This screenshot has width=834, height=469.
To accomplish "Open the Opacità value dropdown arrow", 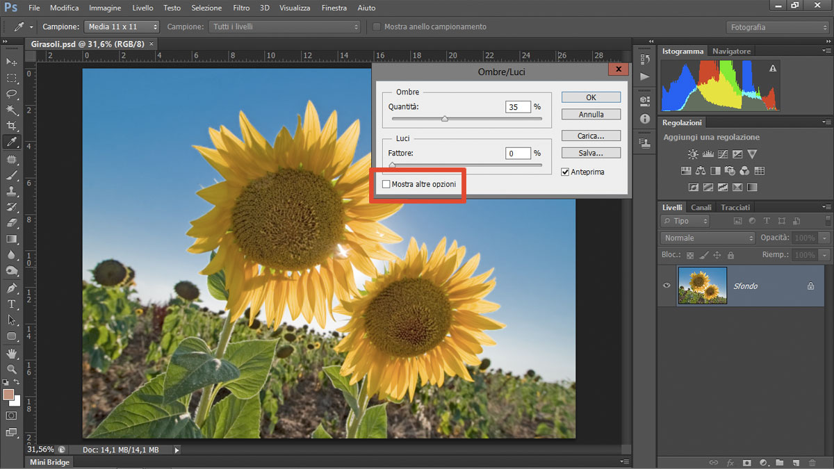I will coord(824,238).
